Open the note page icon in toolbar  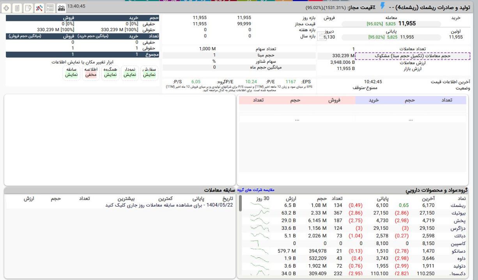[28, 8]
